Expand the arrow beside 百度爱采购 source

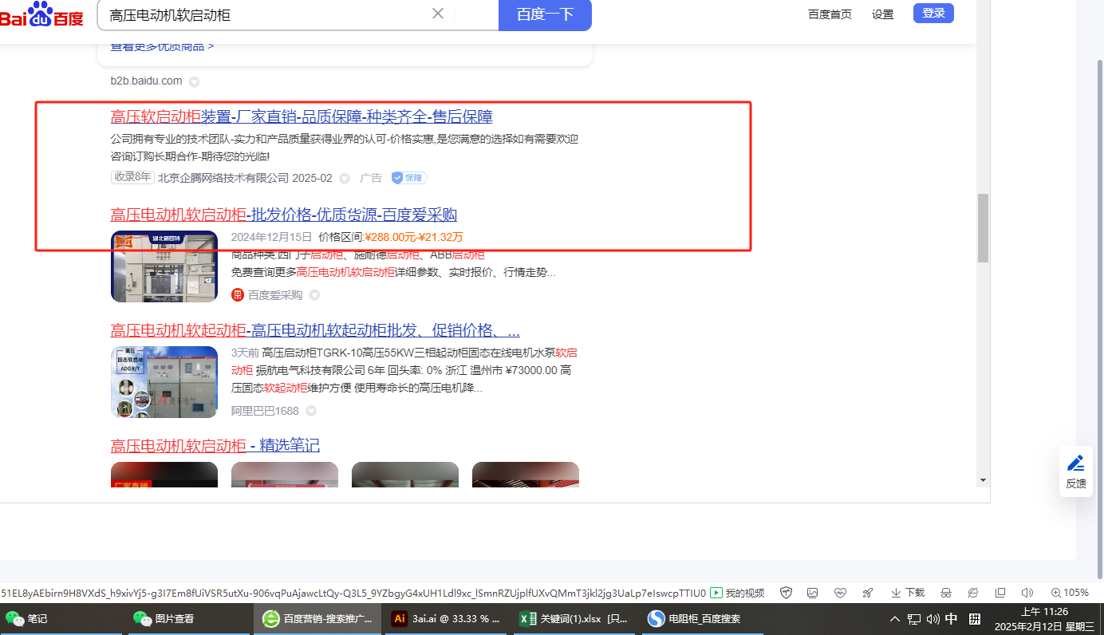[x=314, y=295]
